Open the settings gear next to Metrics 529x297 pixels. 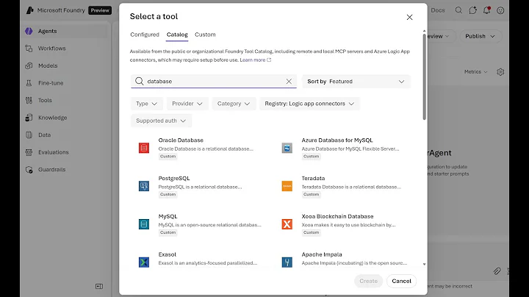pos(500,72)
